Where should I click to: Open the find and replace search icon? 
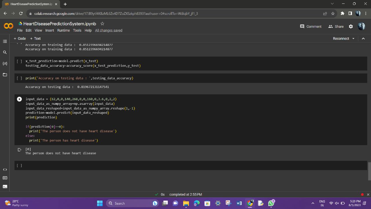click(5, 53)
